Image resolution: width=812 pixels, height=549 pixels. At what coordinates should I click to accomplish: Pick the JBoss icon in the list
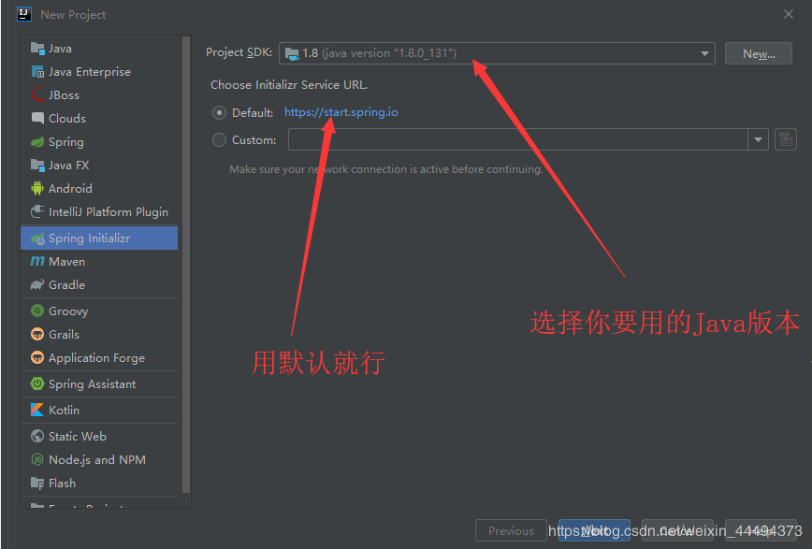pos(37,94)
